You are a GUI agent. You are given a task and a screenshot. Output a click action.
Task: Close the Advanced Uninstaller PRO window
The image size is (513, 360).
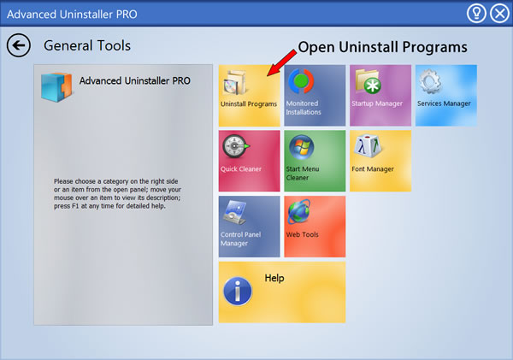(x=499, y=14)
